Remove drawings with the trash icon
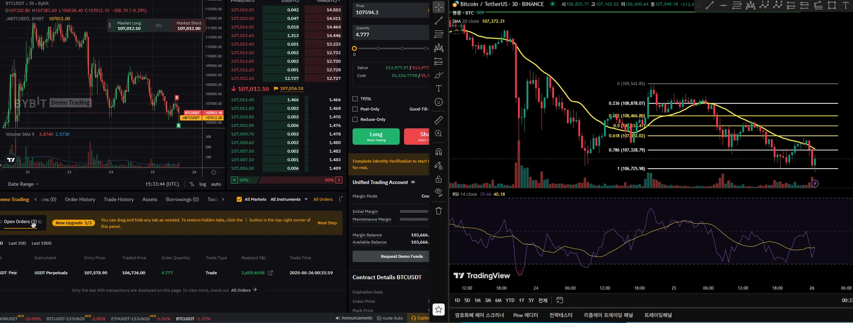 click(438, 211)
